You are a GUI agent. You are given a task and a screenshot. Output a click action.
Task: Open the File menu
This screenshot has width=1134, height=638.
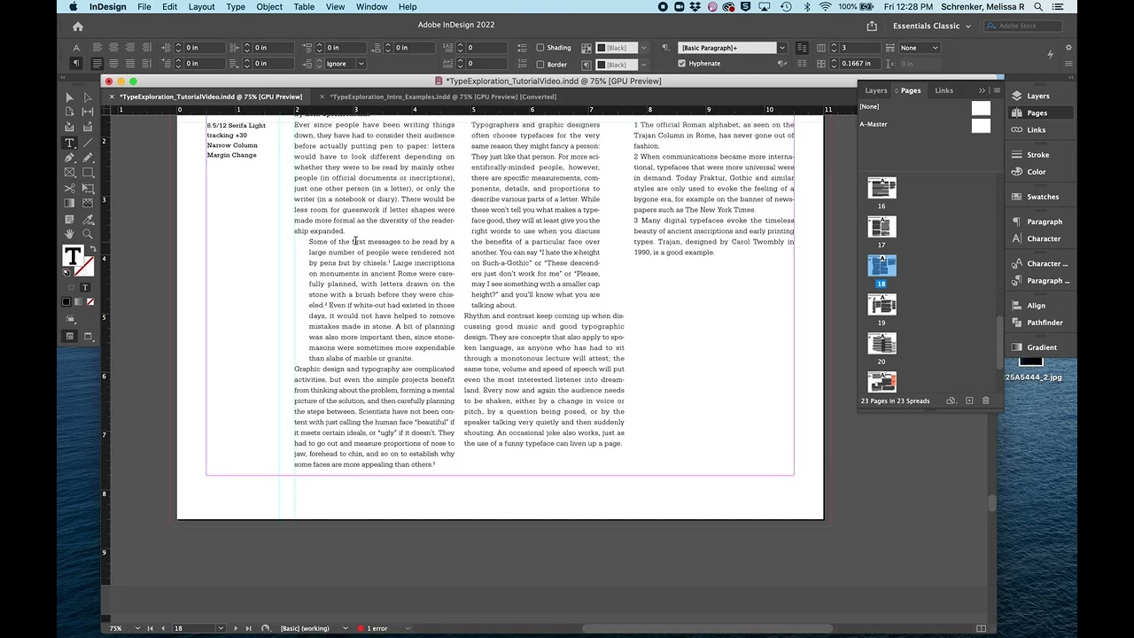(144, 7)
